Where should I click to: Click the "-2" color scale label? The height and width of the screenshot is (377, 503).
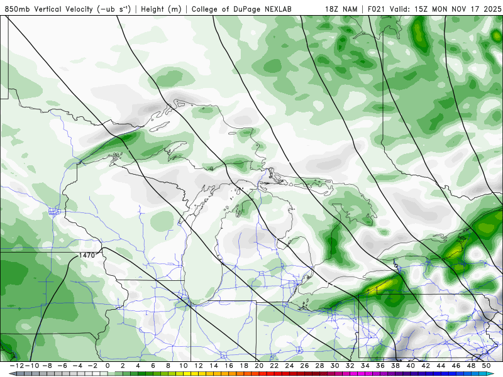coord(92,366)
